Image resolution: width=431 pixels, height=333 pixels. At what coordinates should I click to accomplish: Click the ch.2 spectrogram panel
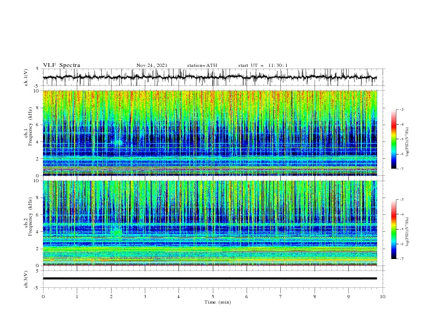pos(210,223)
